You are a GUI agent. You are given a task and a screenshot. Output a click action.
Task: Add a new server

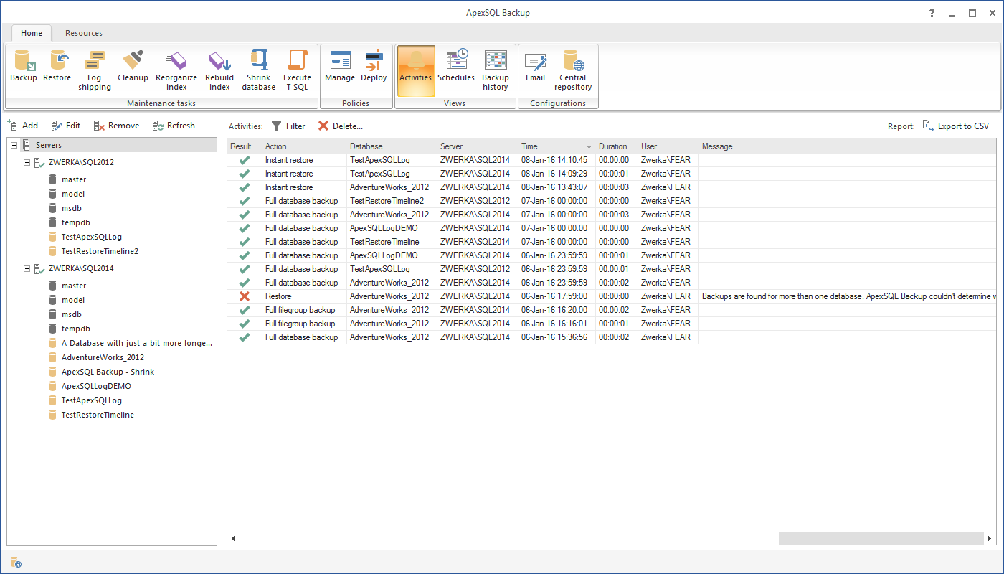coord(22,126)
